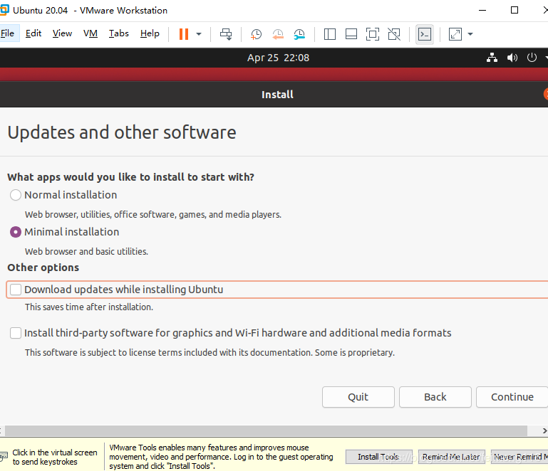Screen dimensions: 548x471
Task: Enable Download updates while installing Ubuntu
Action: pos(16,290)
